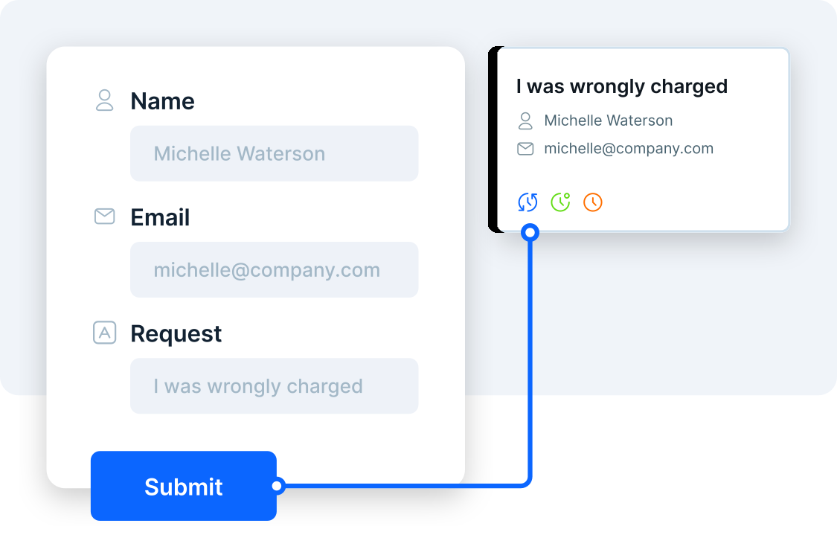Viewport: 837px width, 558px height.
Task: Click the person icon in the ticket card
Action: click(x=525, y=121)
